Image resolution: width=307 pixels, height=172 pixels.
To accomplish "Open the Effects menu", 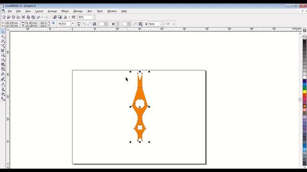I will [x=65, y=11].
